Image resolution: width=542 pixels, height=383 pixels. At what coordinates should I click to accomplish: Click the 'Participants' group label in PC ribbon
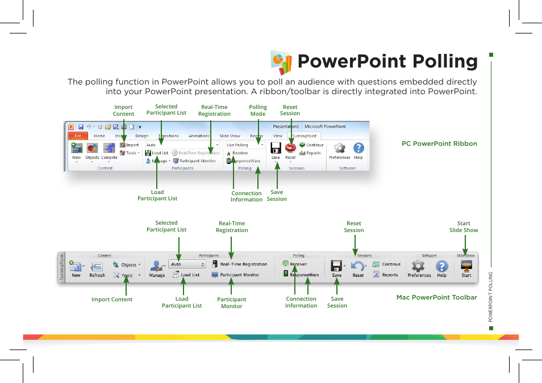pyautogui.click(x=182, y=168)
